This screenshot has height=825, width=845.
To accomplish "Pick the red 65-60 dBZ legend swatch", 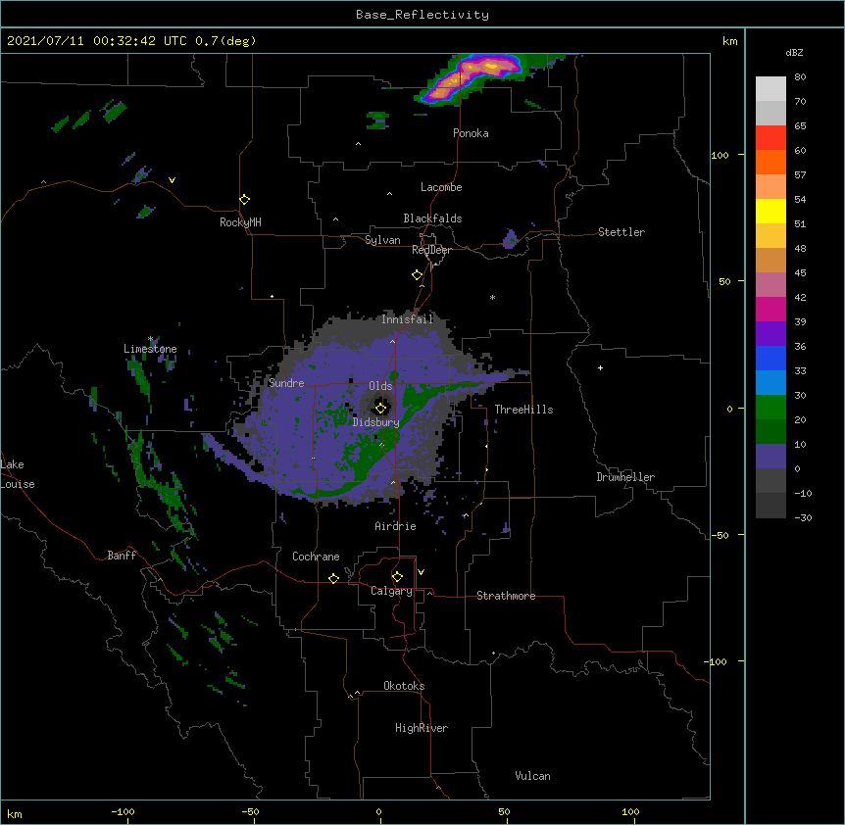I will [770, 138].
